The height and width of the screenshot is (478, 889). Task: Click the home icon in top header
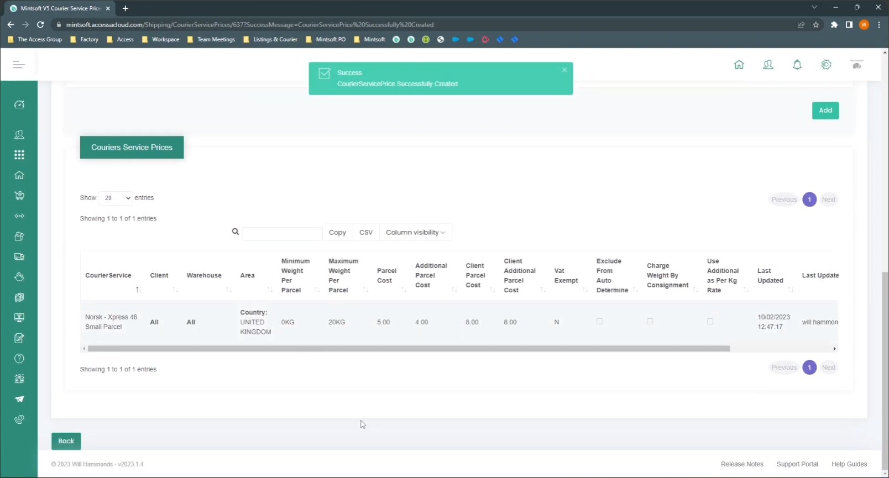click(739, 65)
